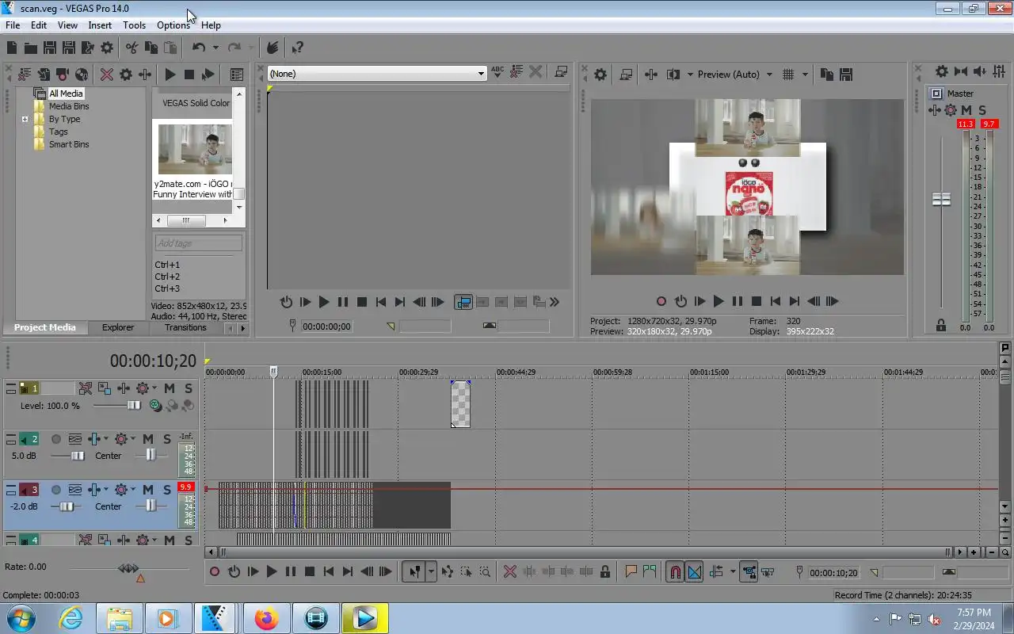The height and width of the screenshot is (634, 1014).
Task: Toggle automatic crossfades button
Action: click(694, 571)
